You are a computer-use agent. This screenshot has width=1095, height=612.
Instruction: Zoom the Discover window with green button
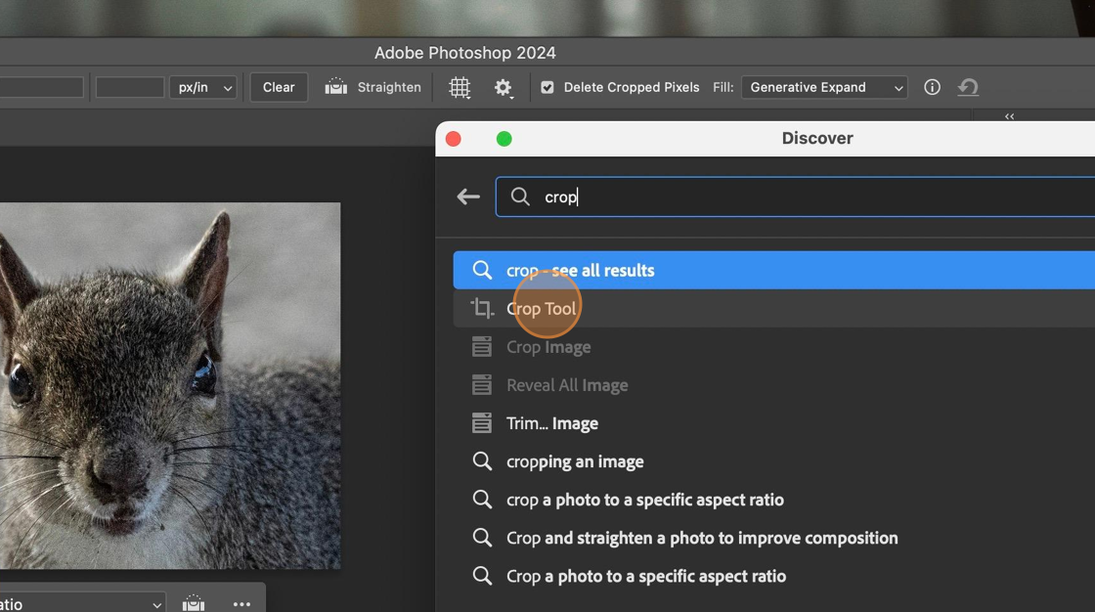click(x=504, y=139)
